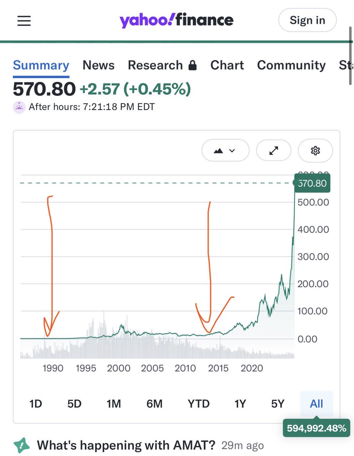Viewport: 354px width, 456px height.
Task: Select the 1D time range
Action: point(36,404)
